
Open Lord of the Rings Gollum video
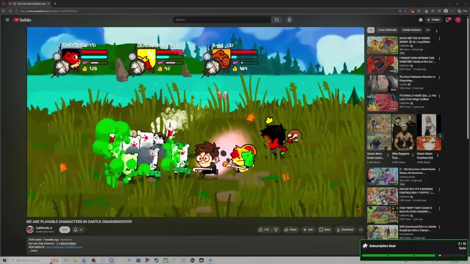point(382,102)
